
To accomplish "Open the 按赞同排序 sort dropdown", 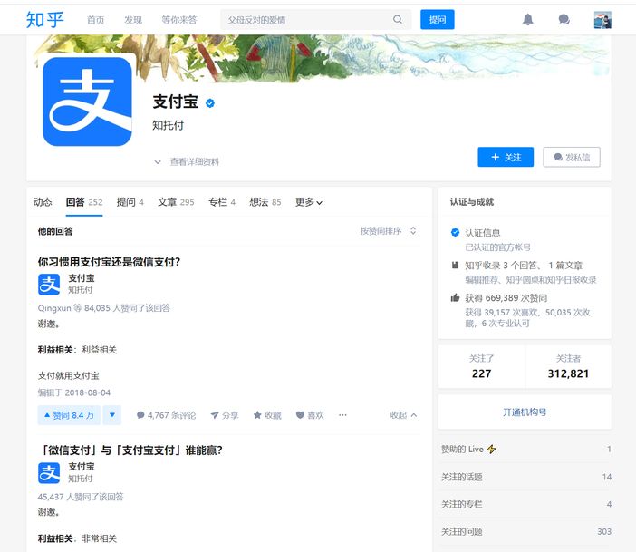I will tap(388, 231).
